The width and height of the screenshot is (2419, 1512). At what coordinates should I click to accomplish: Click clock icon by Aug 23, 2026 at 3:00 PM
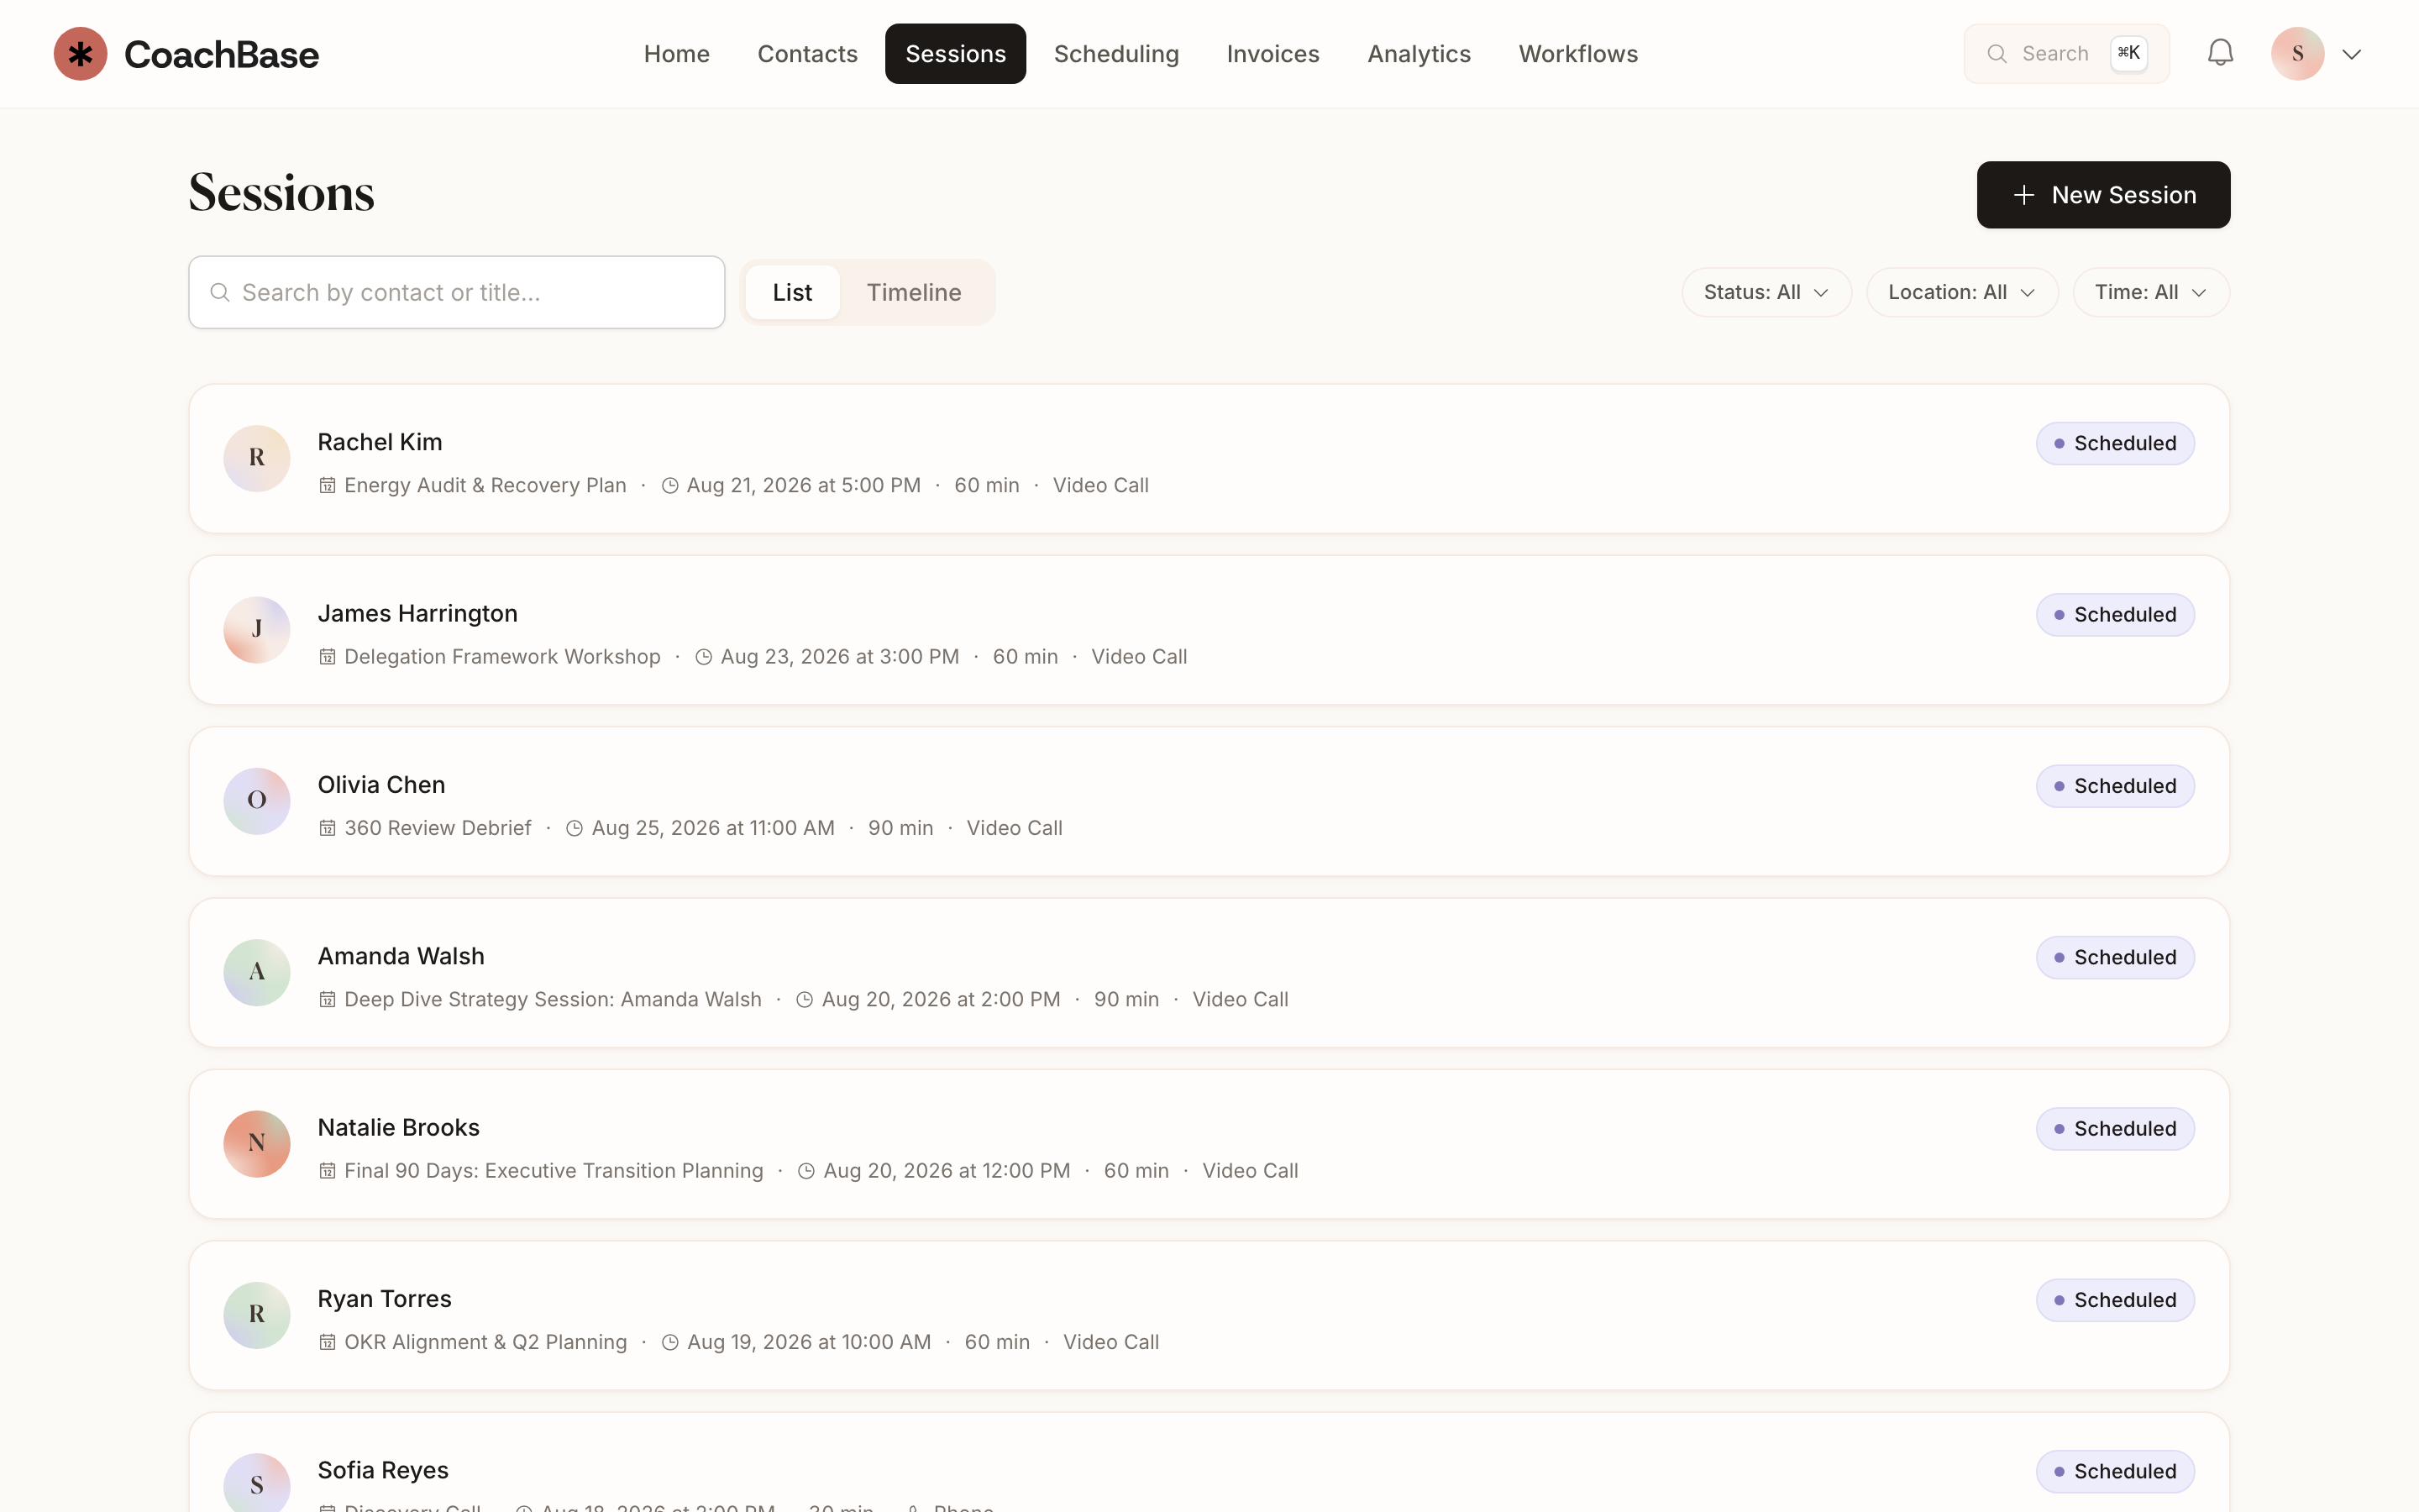click(704, 657)
